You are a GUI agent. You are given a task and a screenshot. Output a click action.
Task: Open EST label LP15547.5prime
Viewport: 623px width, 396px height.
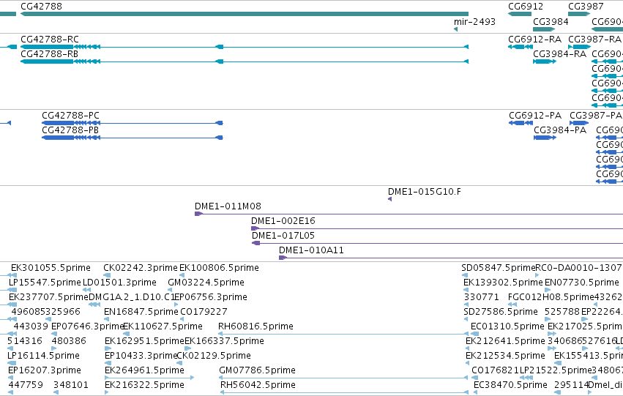[x=45, y=283]
